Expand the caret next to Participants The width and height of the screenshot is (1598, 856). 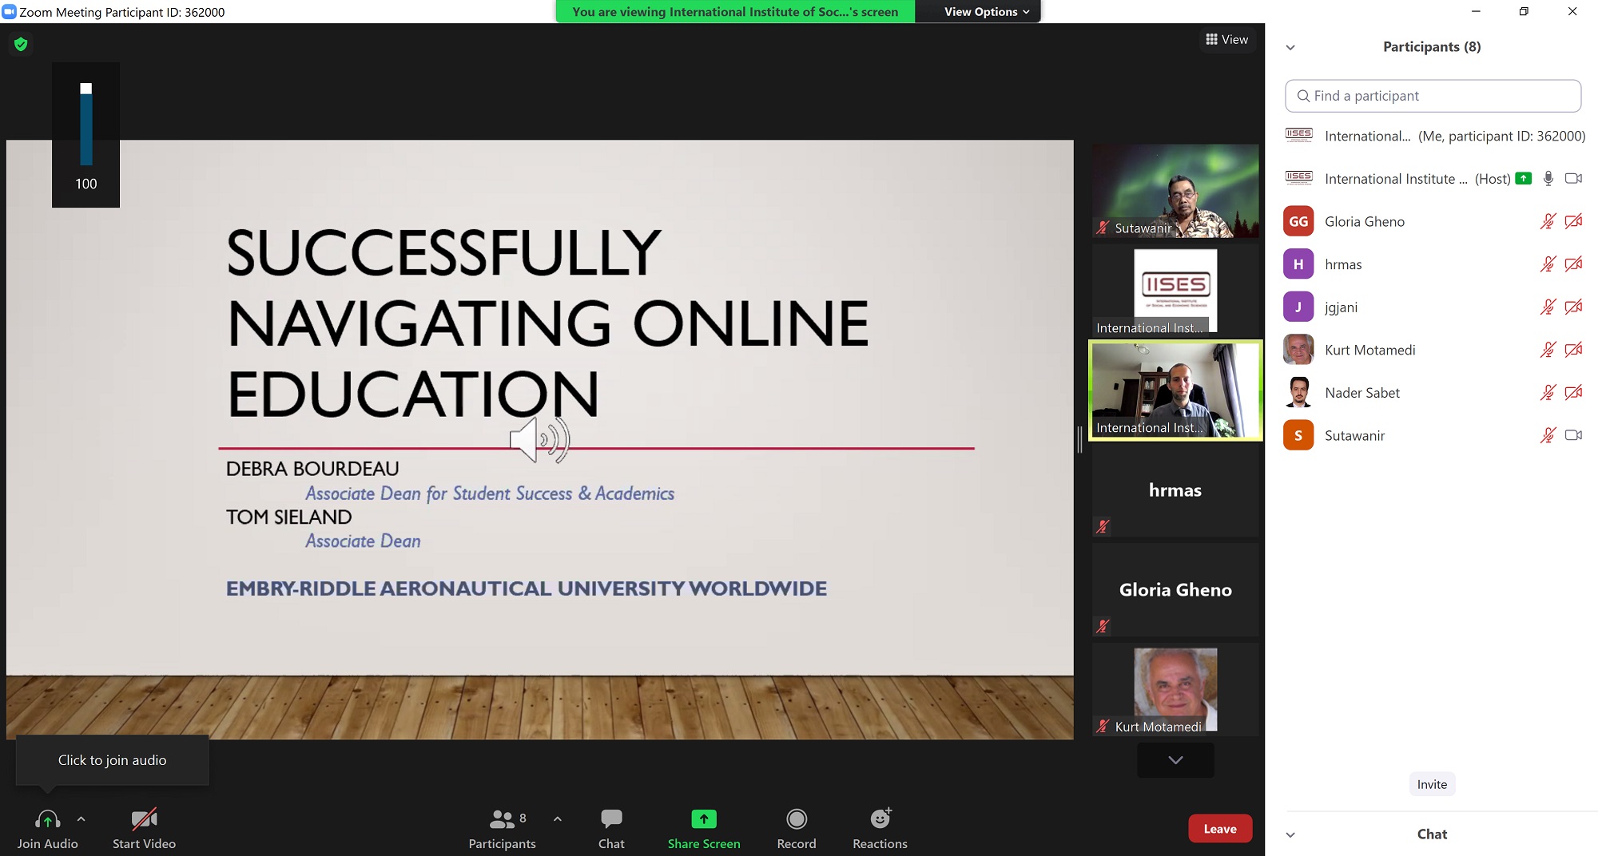pos(558,818)
